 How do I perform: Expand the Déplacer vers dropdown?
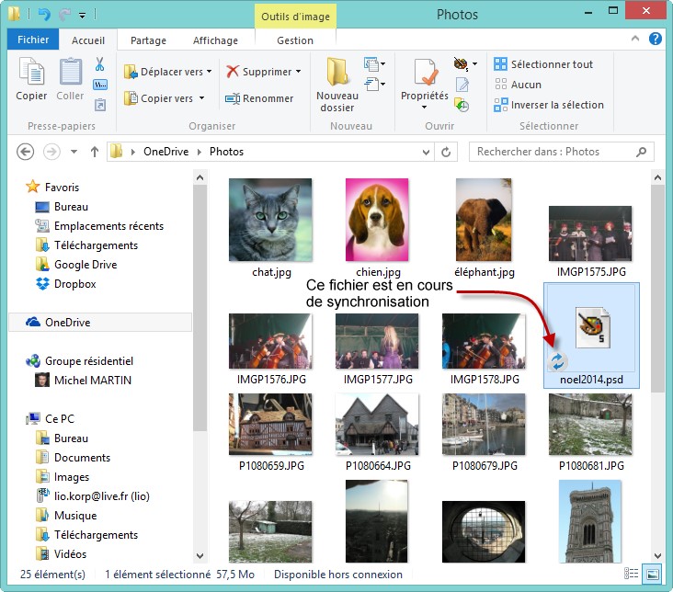[209, 72]
